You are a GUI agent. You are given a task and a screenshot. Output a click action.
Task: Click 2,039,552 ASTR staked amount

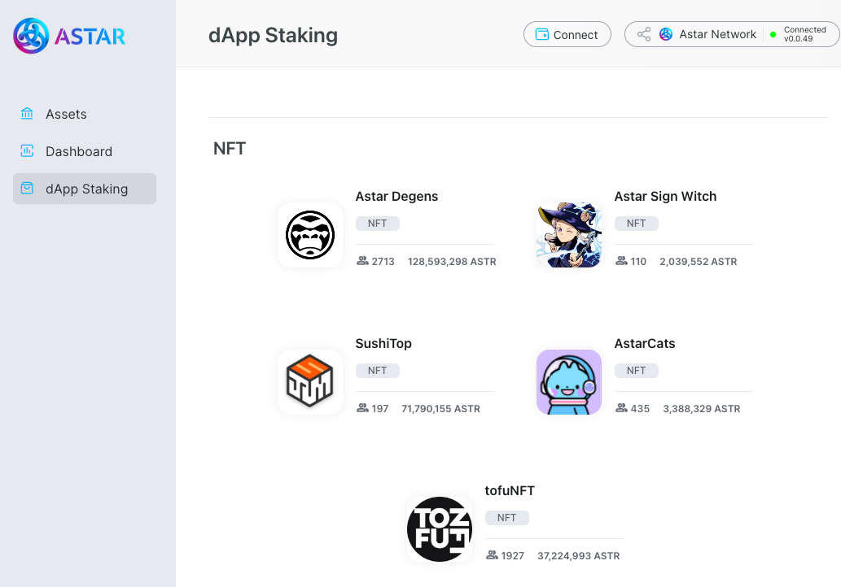pyautogui.click(x=699, y=261)
